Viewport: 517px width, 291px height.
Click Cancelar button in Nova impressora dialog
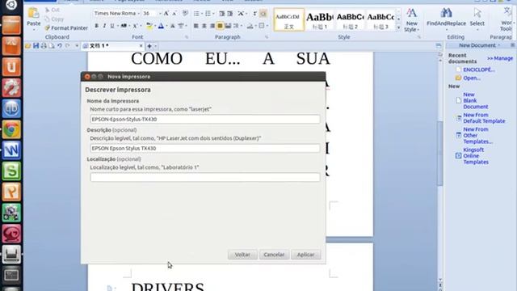pos(274,255)
